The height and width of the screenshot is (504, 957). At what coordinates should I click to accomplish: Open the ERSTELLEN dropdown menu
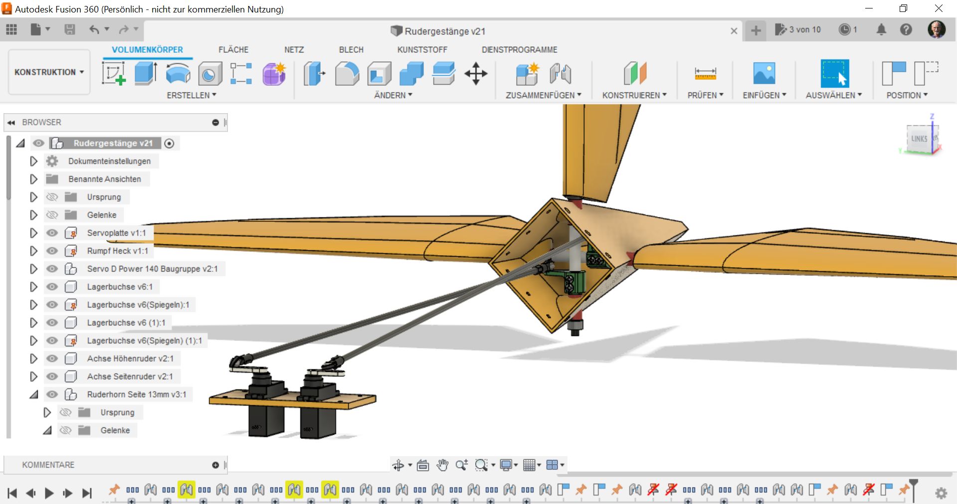click(191, 95)
